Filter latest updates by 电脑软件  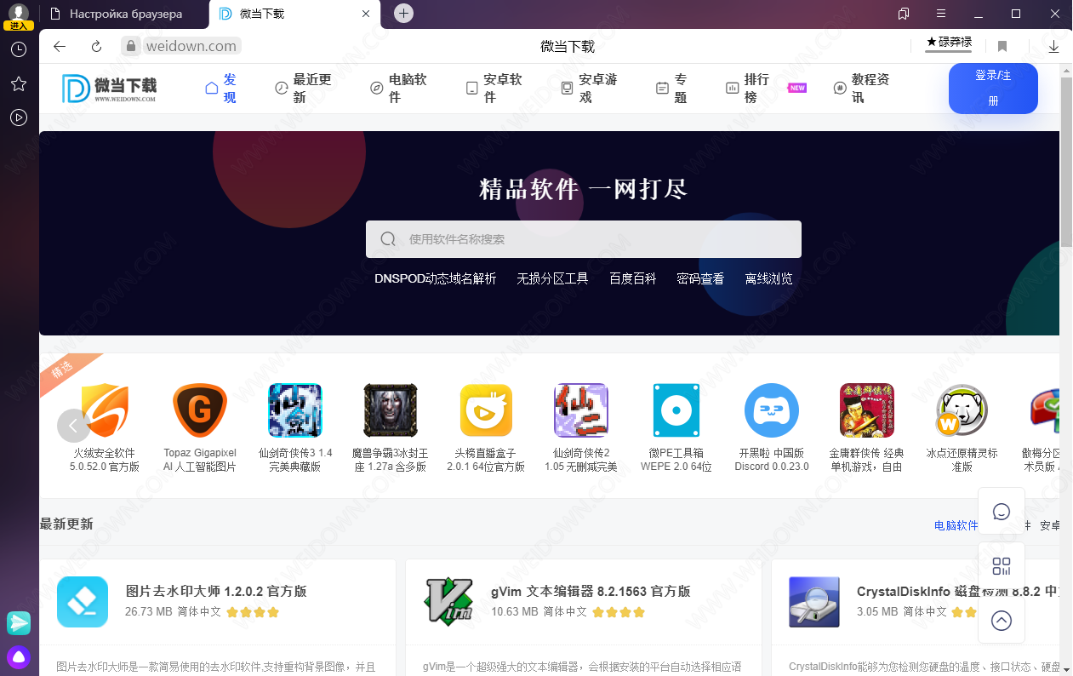click(x=956, y=525)
